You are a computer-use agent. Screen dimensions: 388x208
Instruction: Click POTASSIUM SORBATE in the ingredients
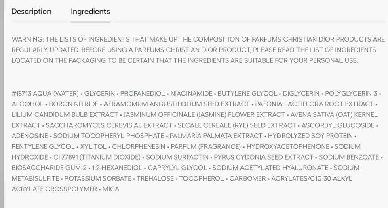(98, 178)
